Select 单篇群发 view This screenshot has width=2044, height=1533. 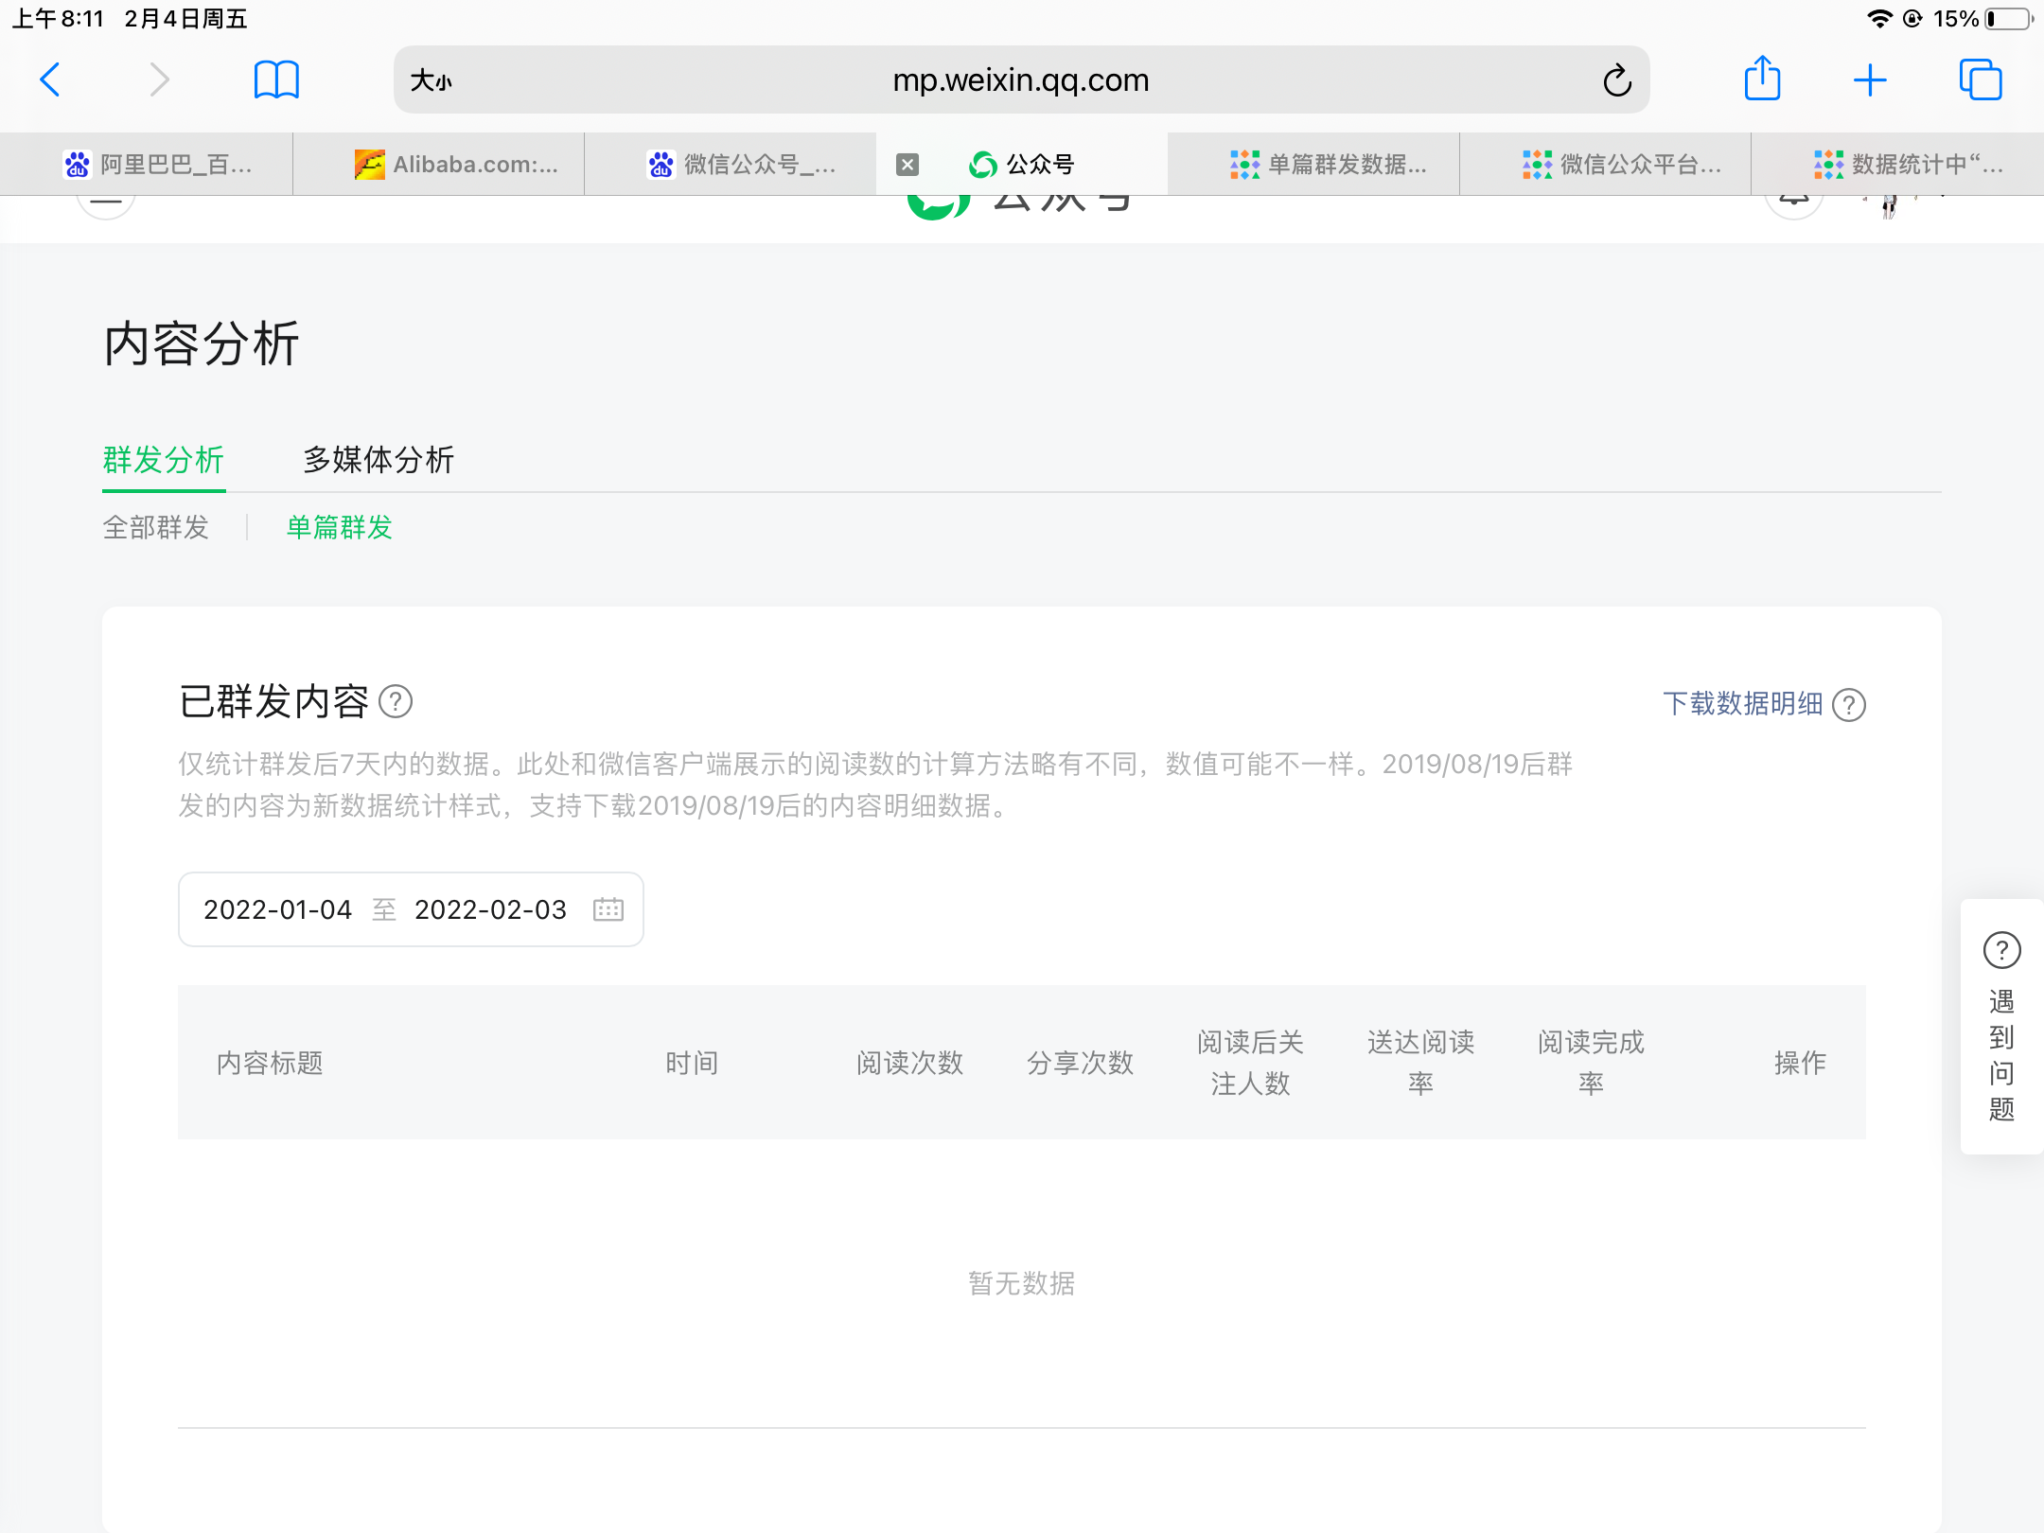pyautogui.click(x=340, y=527)
